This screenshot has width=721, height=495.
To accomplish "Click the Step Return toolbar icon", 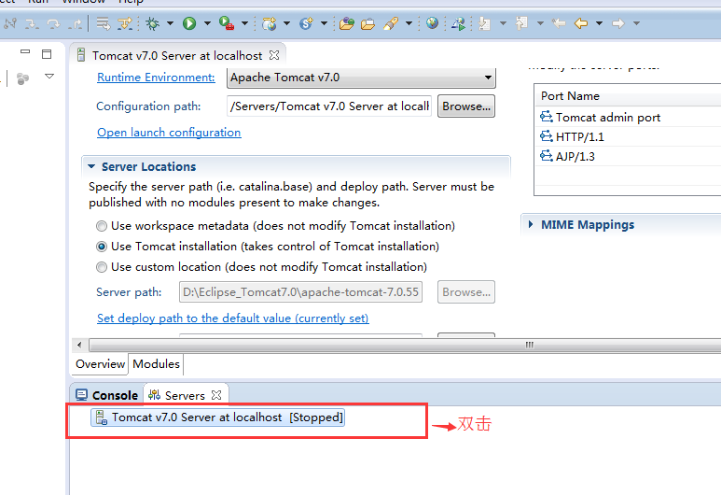I will point(76,24).
